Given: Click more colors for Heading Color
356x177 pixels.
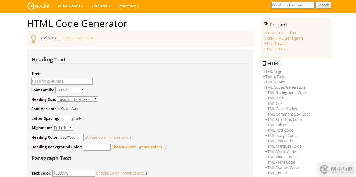Looking at the screenshot, I should 123,137.
